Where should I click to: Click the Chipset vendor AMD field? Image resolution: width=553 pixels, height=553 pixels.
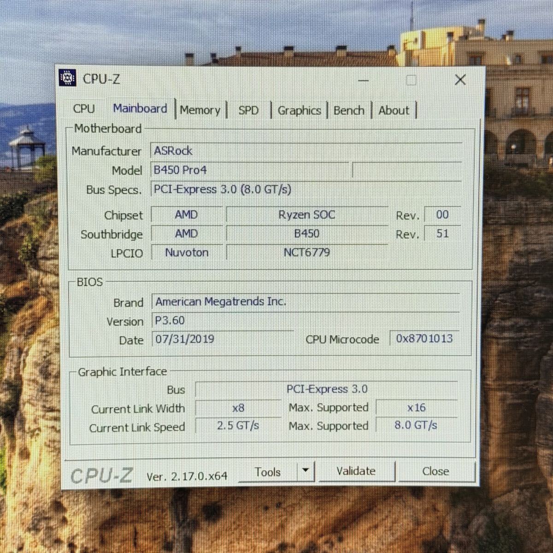187,215
